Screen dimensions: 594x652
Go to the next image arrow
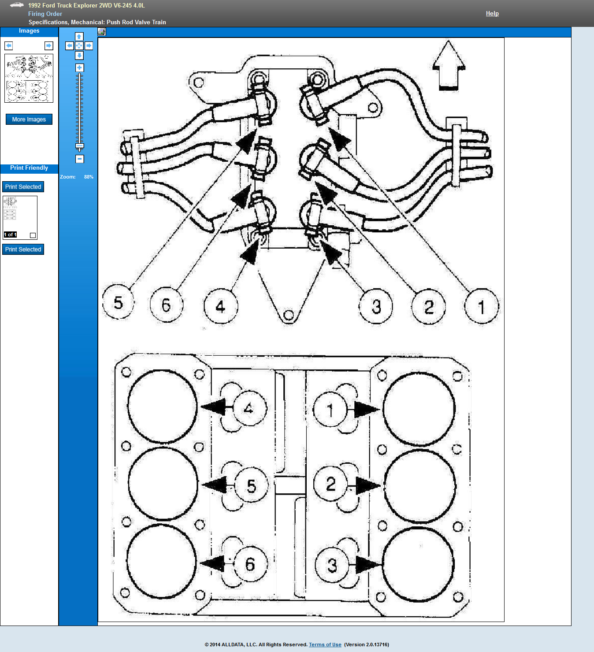[x=49, y=46]
